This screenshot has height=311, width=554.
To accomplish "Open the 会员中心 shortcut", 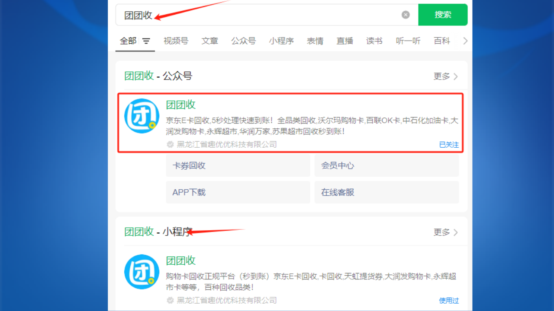I will (386, 166).
